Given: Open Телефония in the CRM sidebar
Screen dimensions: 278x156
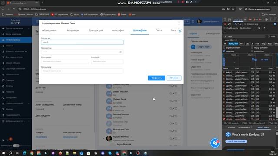Looking at the screenshot, I should pyautogui.click(x=11, y=97).
